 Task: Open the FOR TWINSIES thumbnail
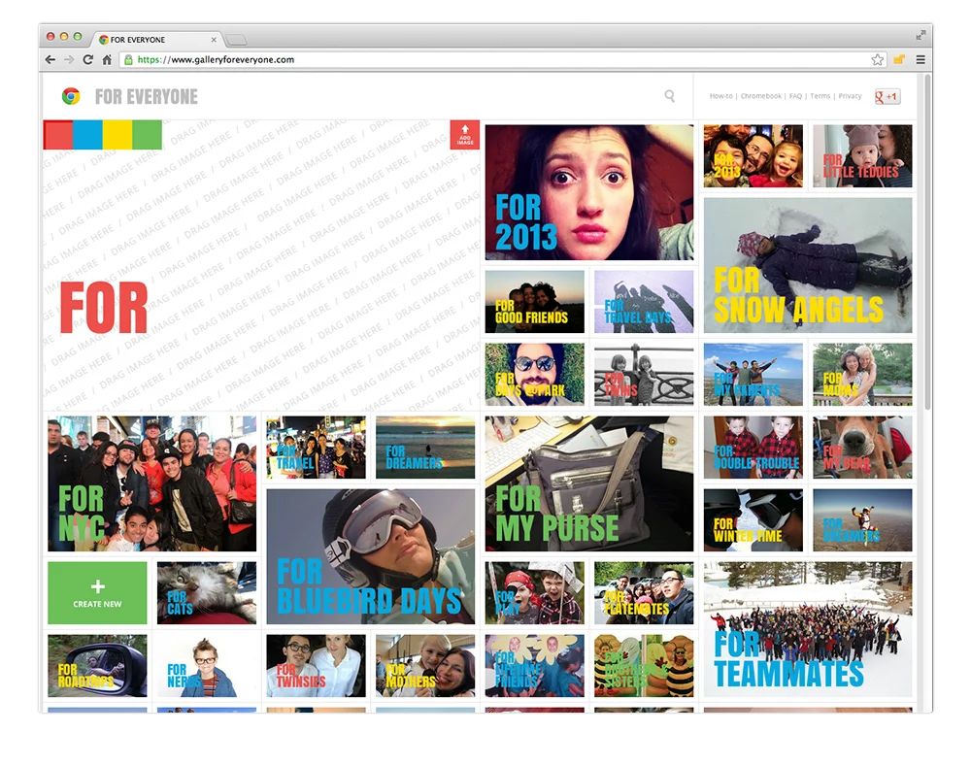(316, 666)
